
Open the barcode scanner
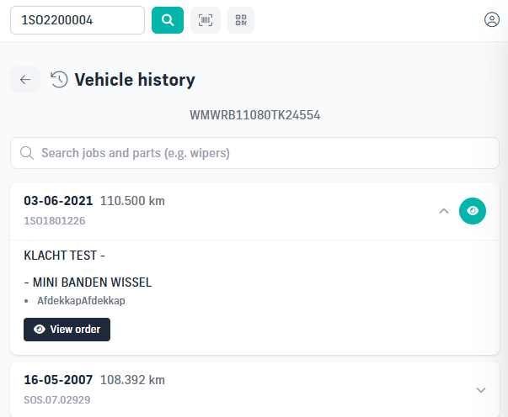206,20
